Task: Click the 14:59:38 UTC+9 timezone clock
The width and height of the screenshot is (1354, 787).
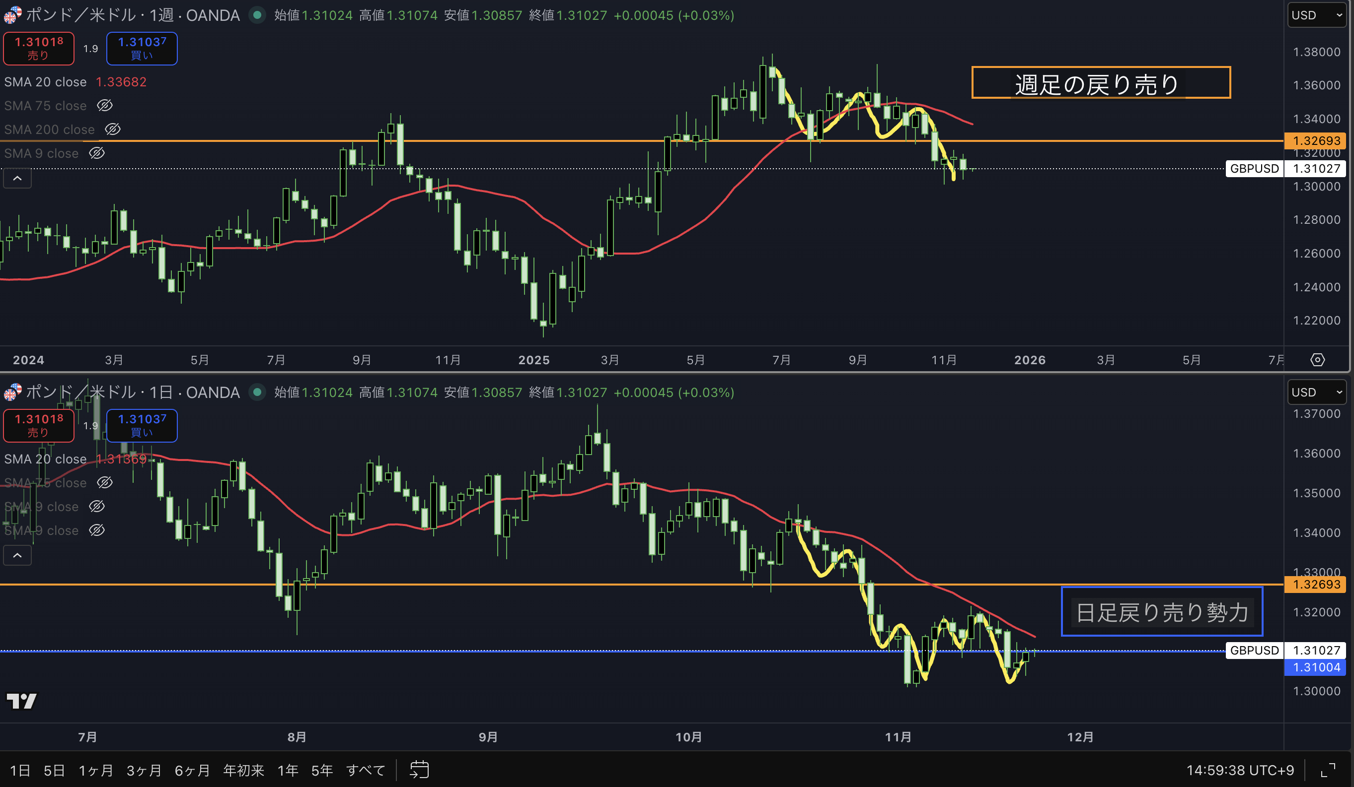Action: (1240, 770)
